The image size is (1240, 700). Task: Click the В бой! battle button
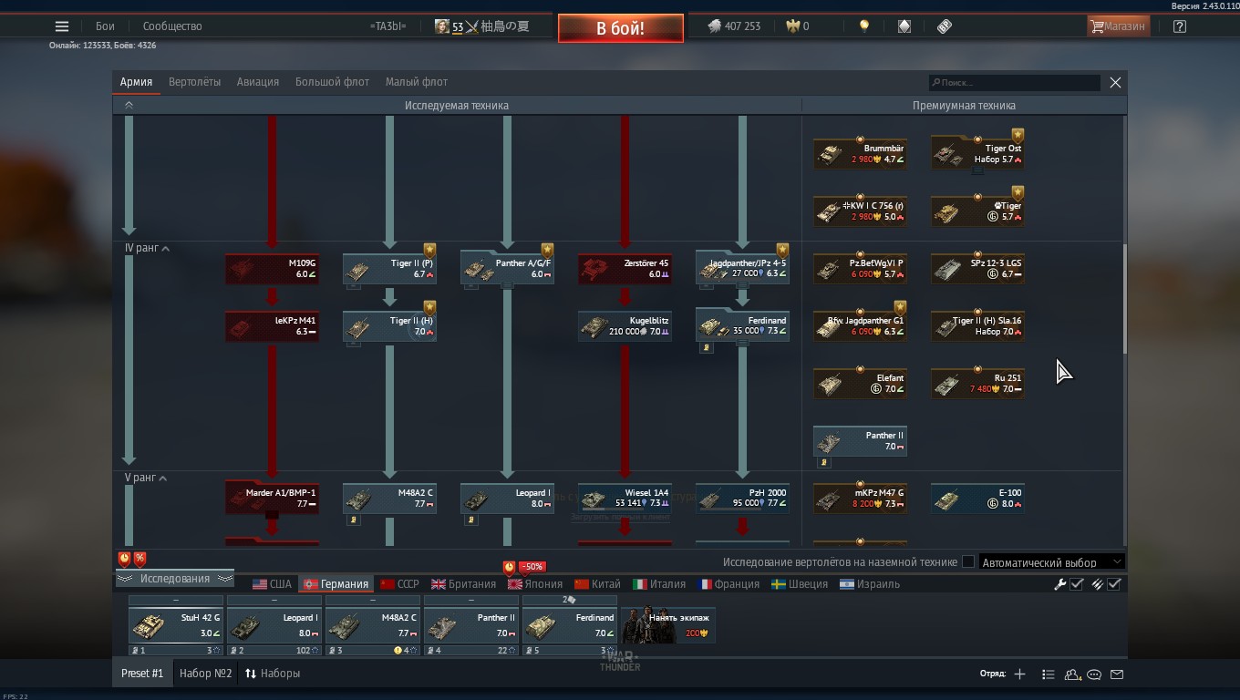(621, 28)
